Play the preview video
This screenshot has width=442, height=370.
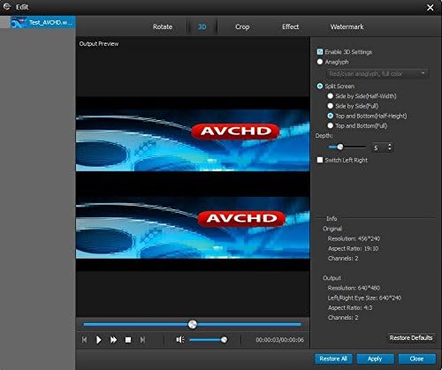click(x=99, y=340)
